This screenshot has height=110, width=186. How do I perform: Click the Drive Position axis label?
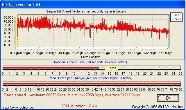click(x=90, y=57)
